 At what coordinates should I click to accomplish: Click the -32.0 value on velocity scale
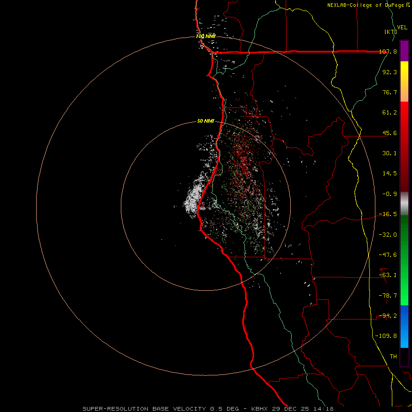pos(388,235)
